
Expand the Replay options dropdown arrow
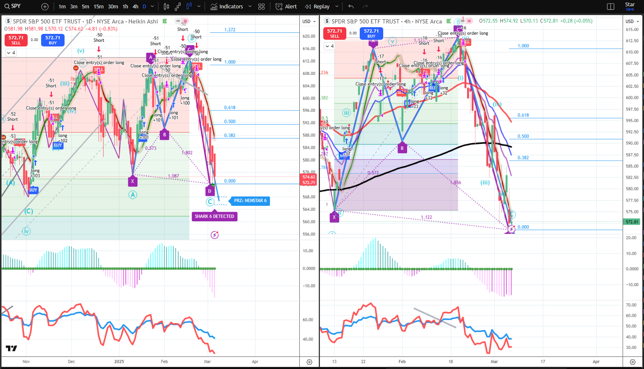tap(337, 7)
